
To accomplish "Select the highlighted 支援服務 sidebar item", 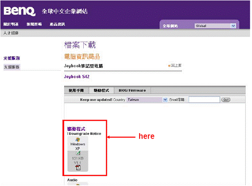I will point(12,67).
